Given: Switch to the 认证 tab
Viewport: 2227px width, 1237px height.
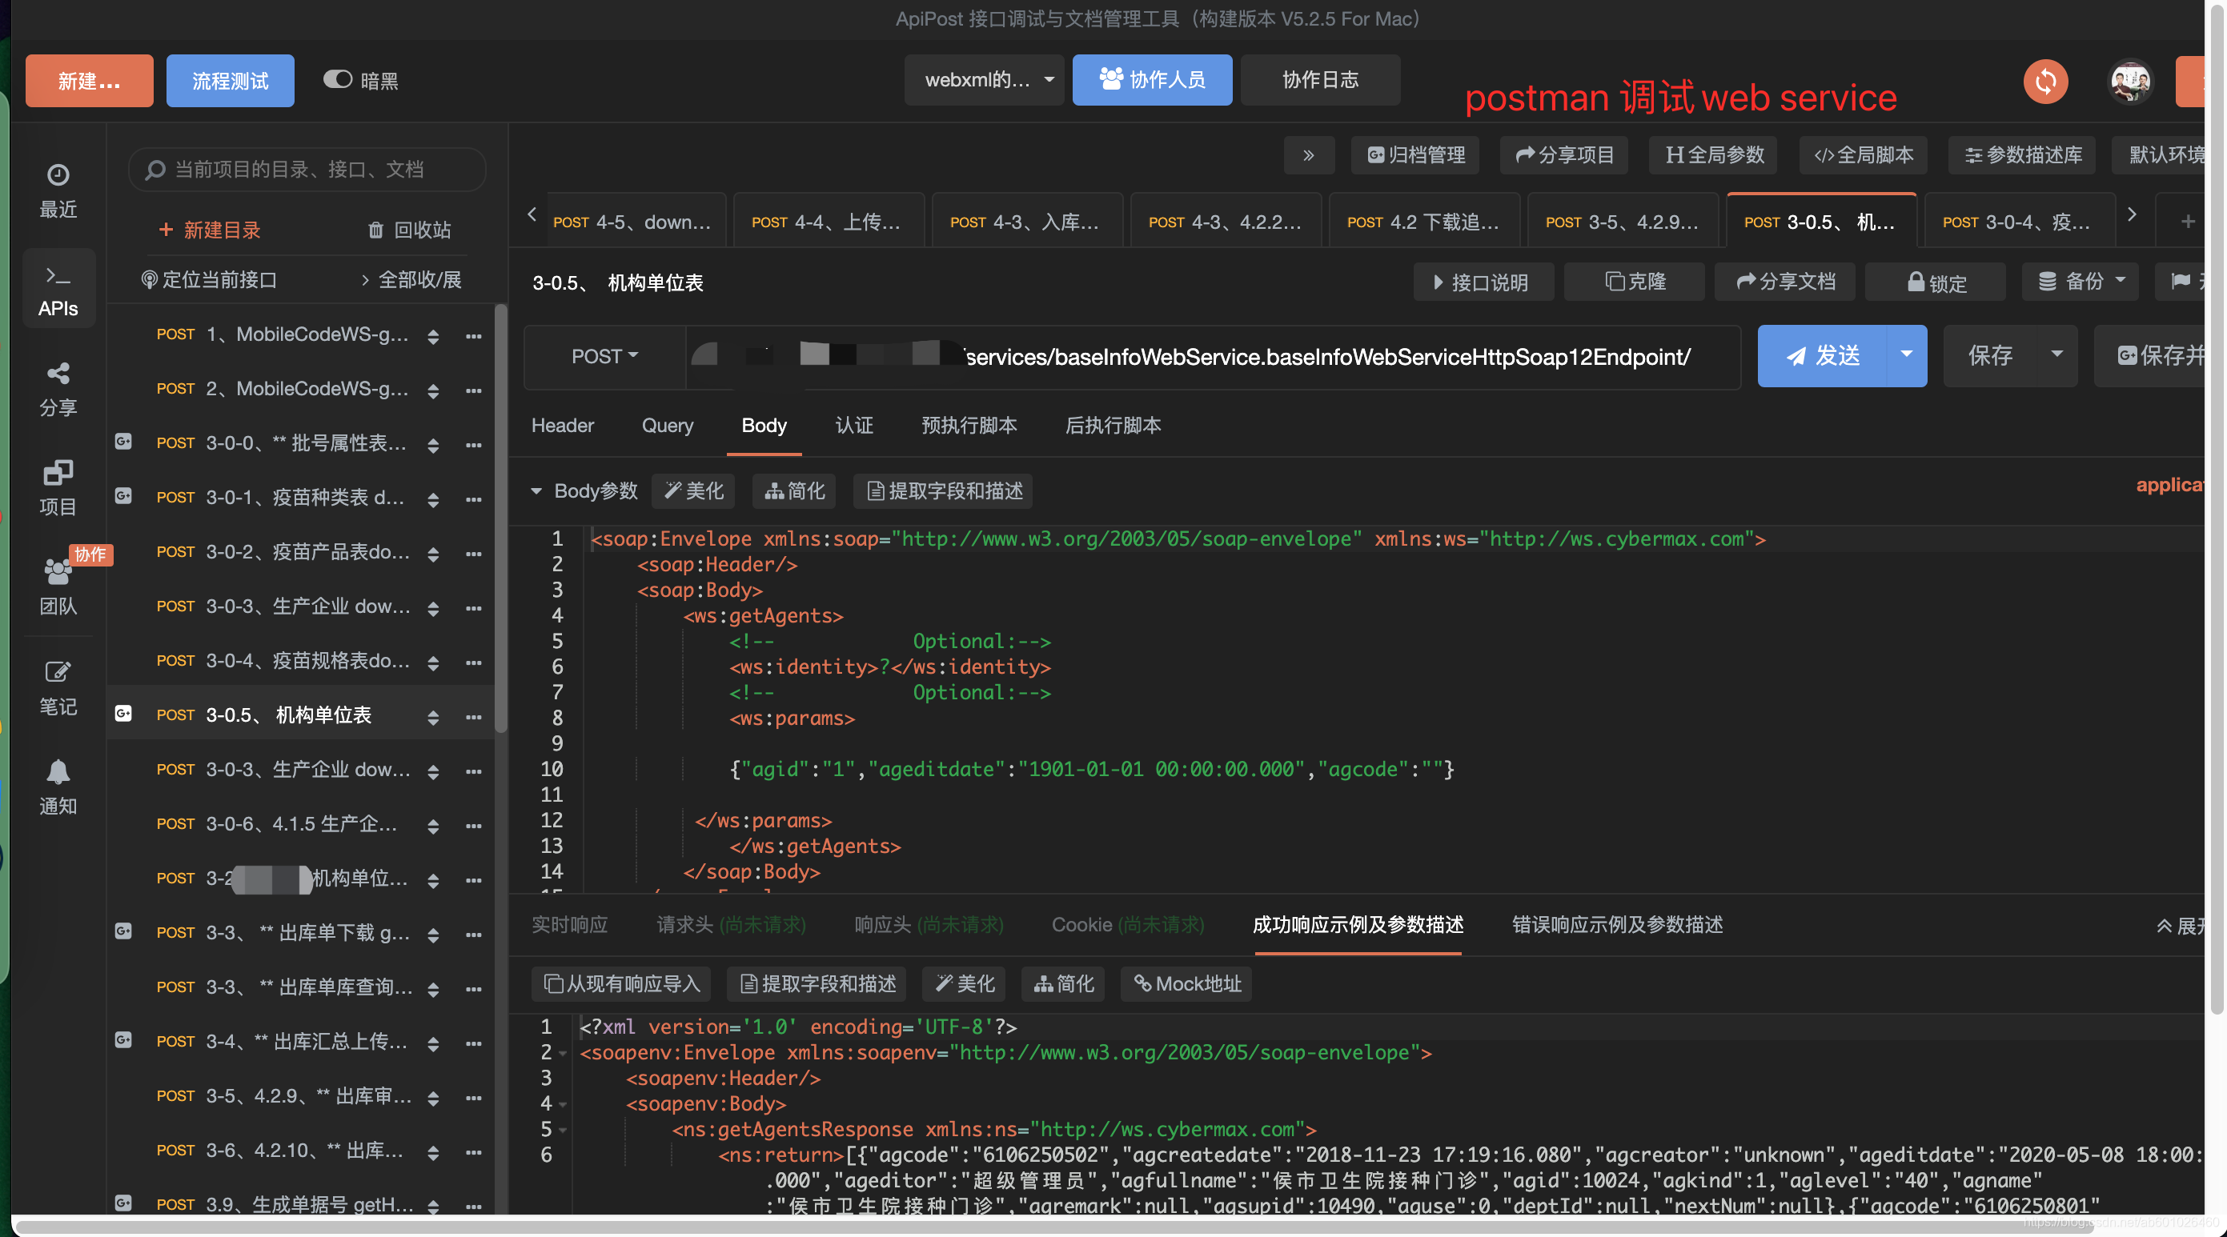Looking at the screenshot, I should (854, 425).
